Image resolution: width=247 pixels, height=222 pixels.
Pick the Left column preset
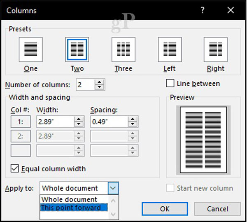(x=170, y=49)
